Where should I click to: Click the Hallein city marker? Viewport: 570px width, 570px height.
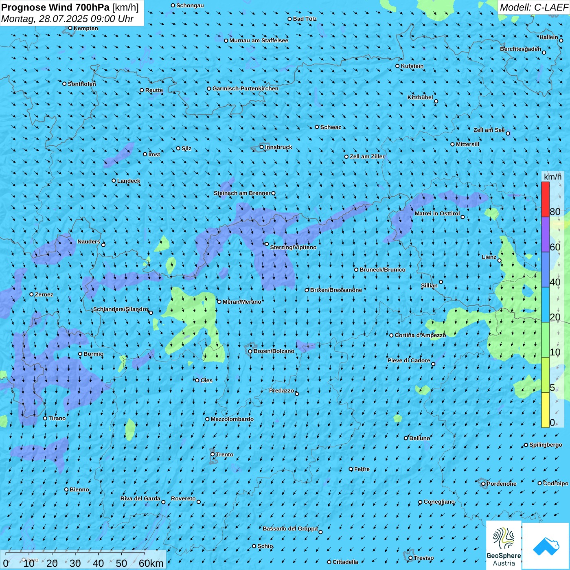[x=561, y=40]
